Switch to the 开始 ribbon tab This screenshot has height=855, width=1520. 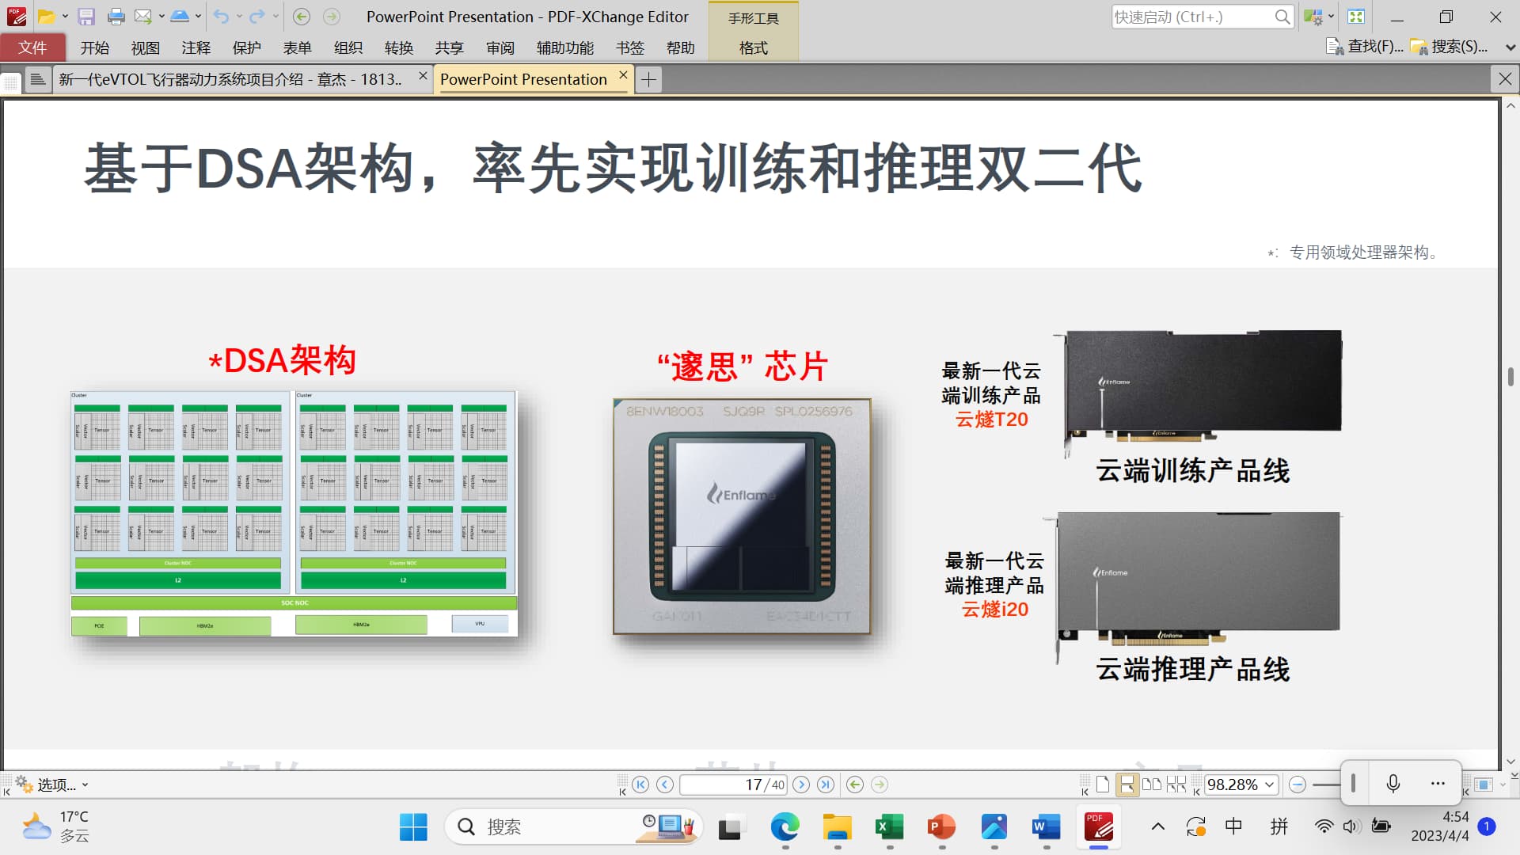pos(94,47)
